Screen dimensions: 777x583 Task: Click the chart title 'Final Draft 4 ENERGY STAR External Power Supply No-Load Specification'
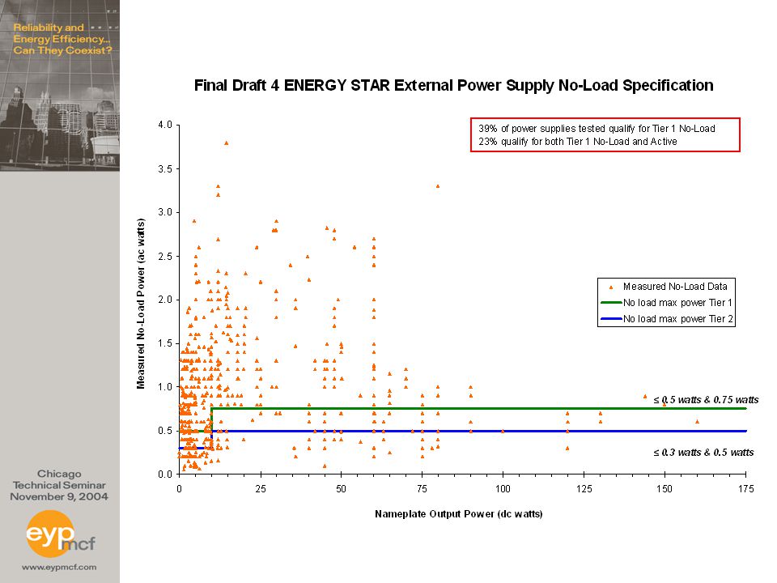(x=453, y=86)
